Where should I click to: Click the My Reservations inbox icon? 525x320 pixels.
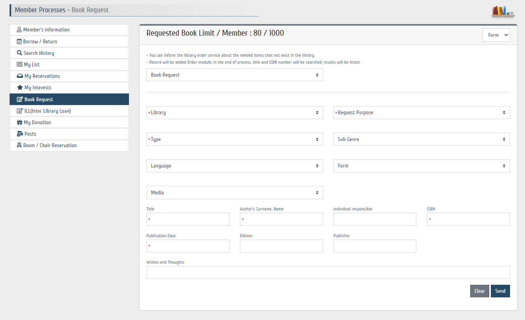point(20,76)
